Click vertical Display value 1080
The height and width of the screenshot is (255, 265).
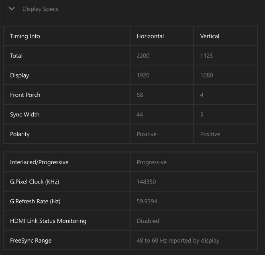(206, 75)
